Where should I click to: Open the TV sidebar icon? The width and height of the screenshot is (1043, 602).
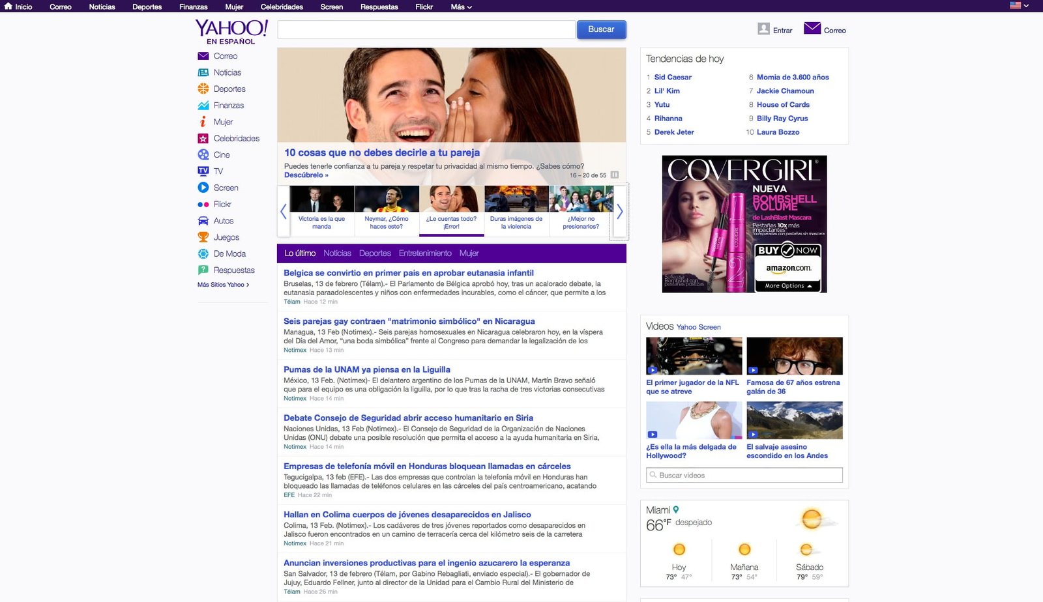[203, 171]
